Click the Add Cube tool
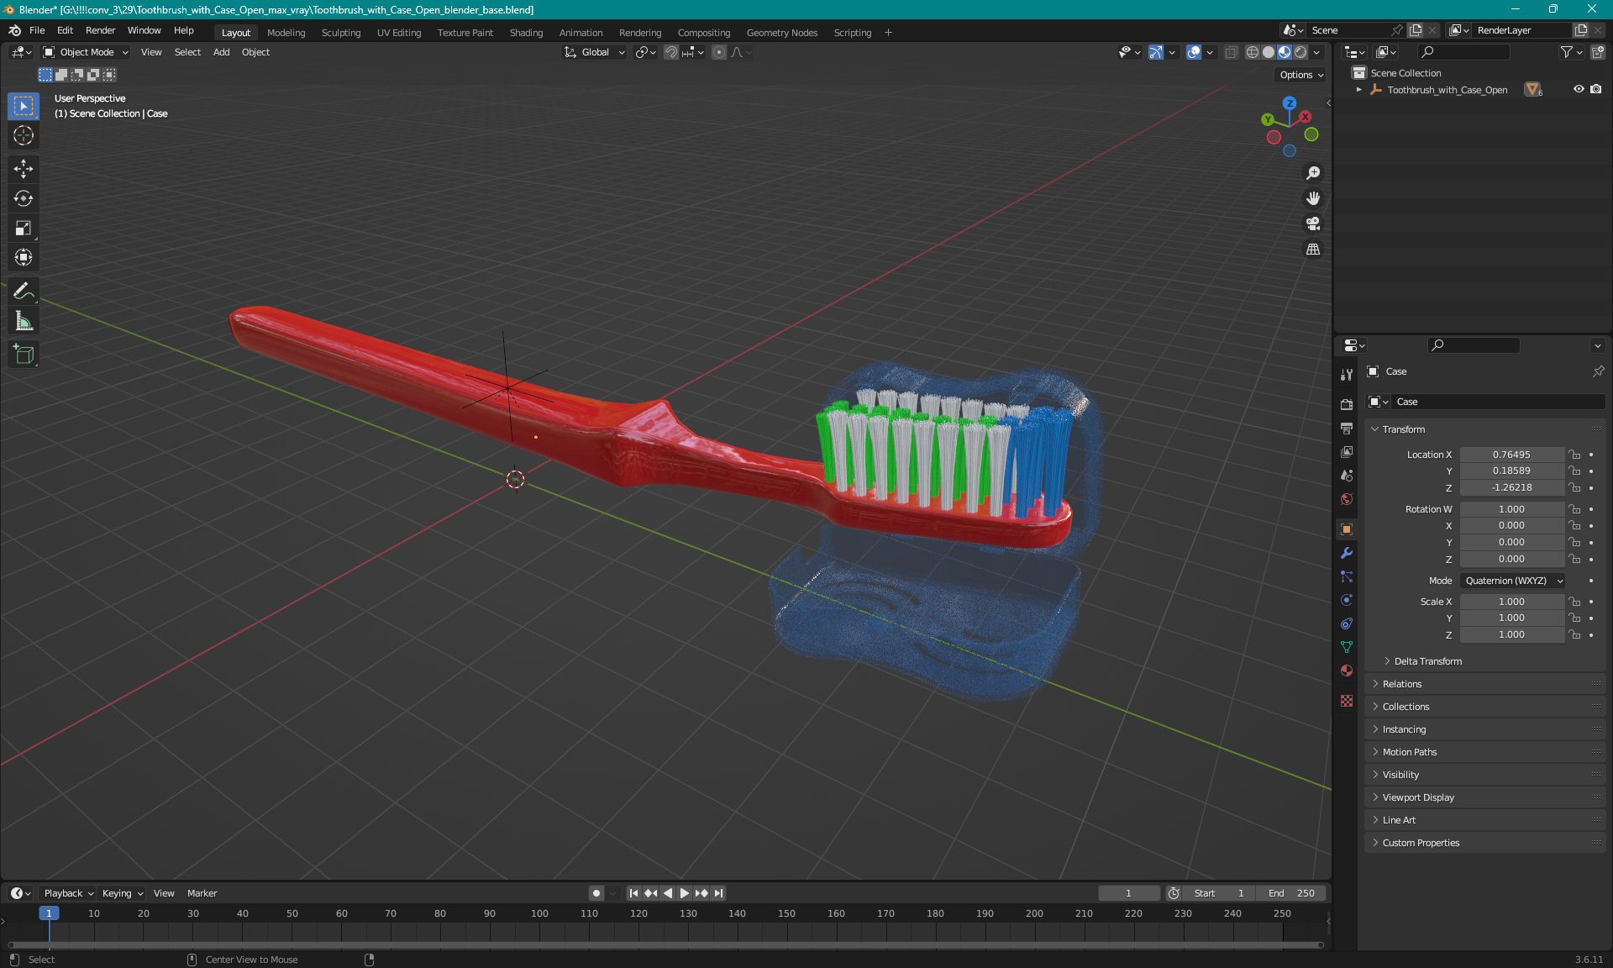 tap(23, 355)
